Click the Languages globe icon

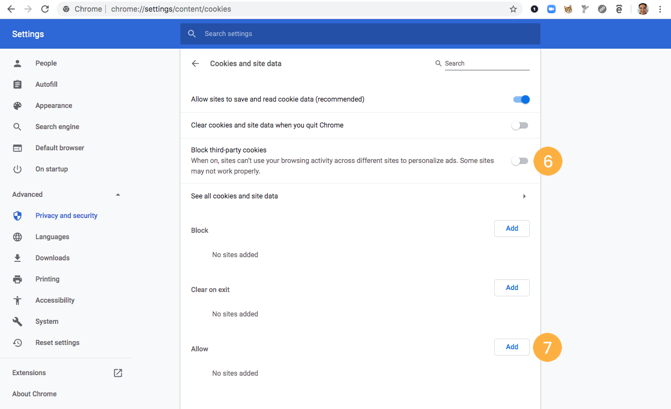point(17,237)
